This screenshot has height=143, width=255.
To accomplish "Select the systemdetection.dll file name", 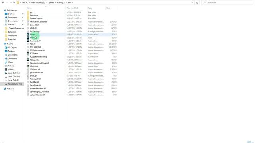I will click(38, 88).
